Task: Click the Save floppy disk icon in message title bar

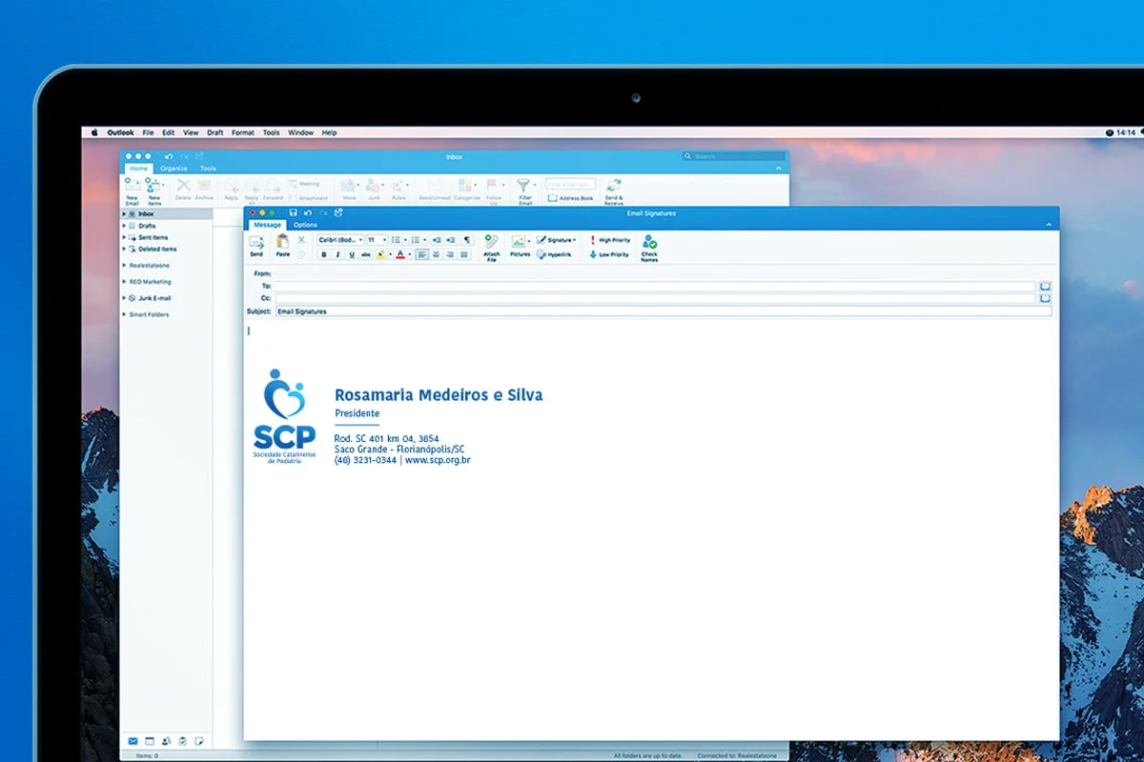Action: click(x=293, y=212)
